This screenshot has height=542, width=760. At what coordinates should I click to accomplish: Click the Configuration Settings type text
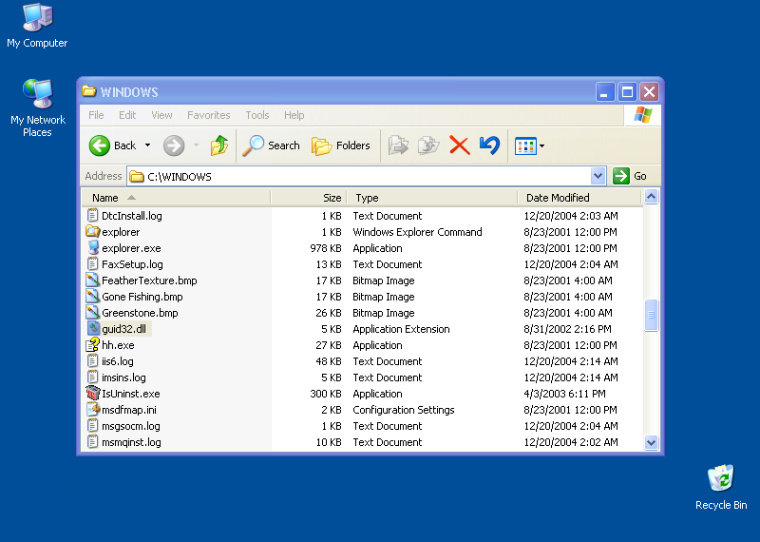[x=403, y=410]
